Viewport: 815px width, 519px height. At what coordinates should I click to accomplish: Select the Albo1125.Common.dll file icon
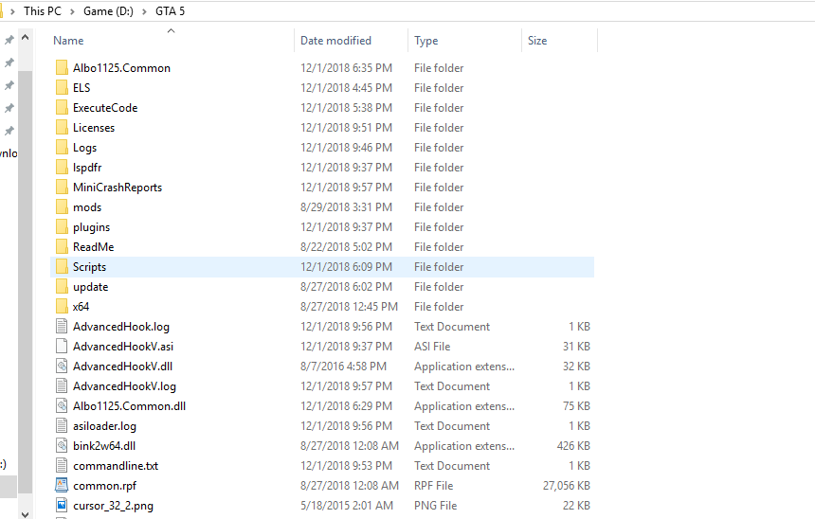point(62,405)
